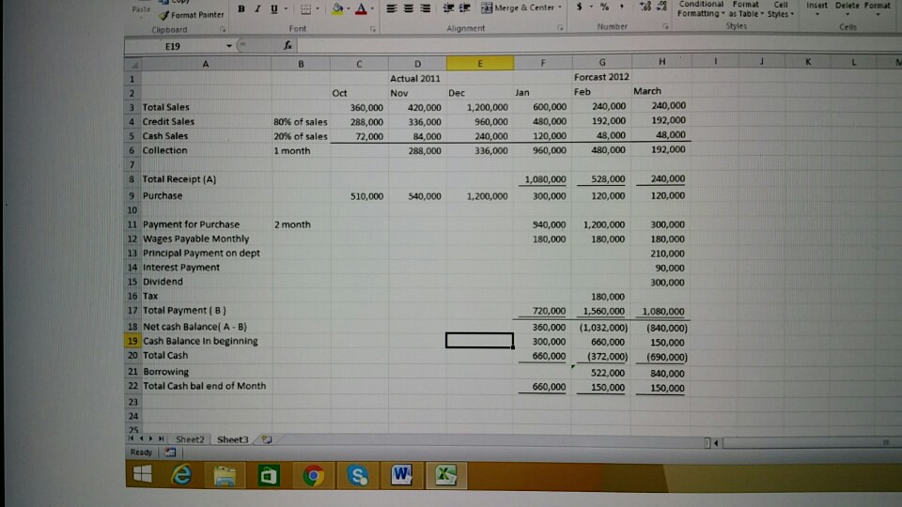This screenshot has width=902, height=507.
Task: Open Alignment group dialog launcher
Action: pos(560,27)
